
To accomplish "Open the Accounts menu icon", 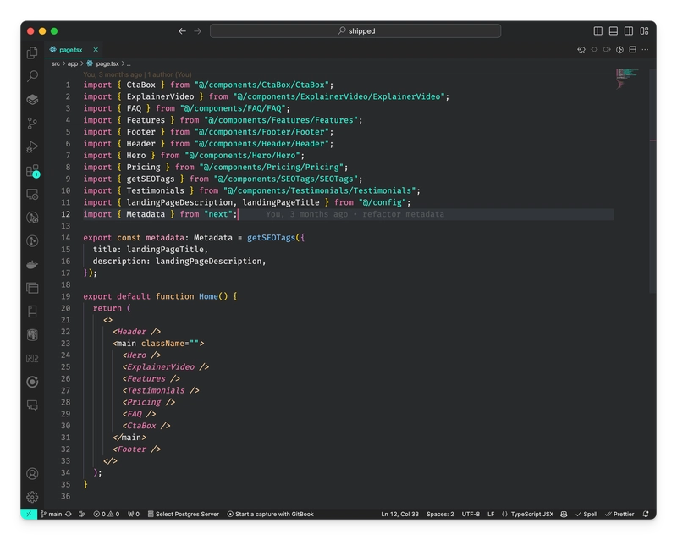I will coord(32,473).
